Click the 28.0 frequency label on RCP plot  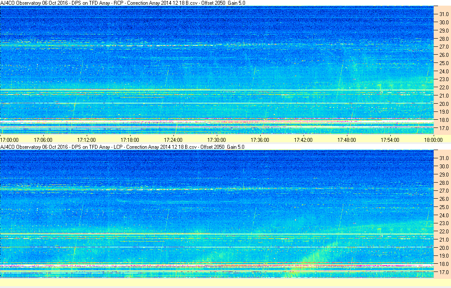[x=444, y=39]
